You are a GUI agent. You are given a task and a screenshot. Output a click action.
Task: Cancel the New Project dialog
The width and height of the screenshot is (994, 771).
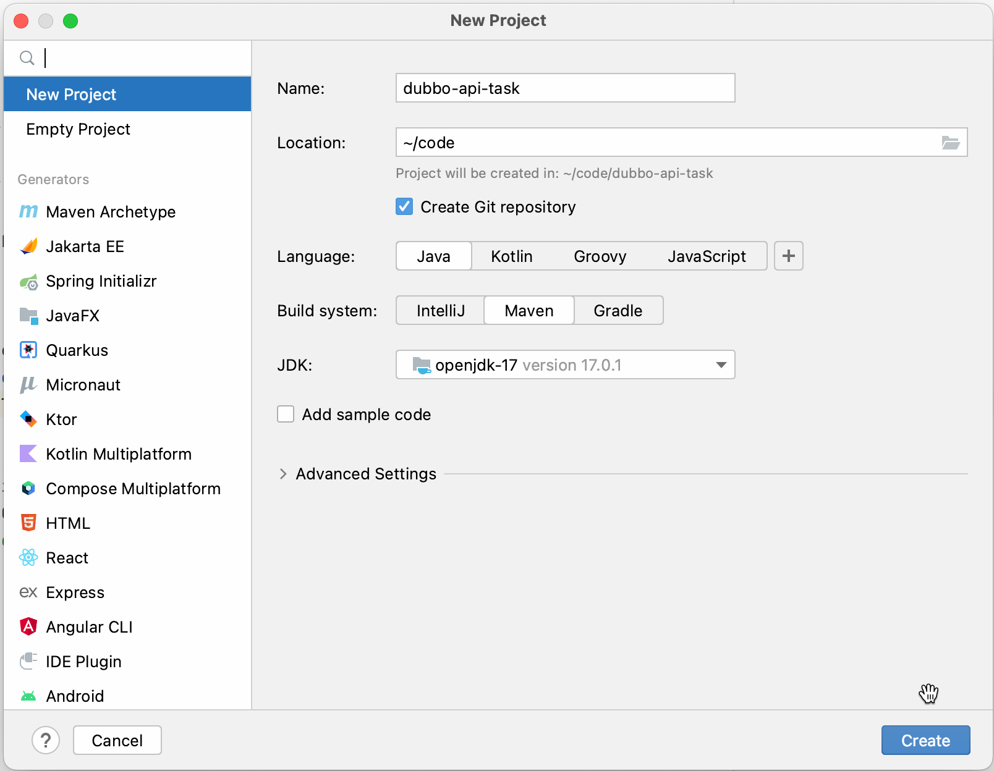117,740
